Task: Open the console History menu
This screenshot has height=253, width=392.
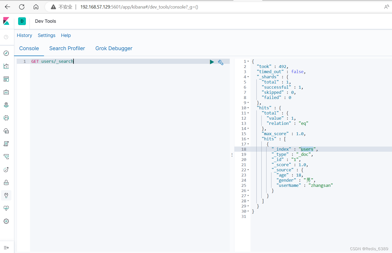Action: pos(24,35)
